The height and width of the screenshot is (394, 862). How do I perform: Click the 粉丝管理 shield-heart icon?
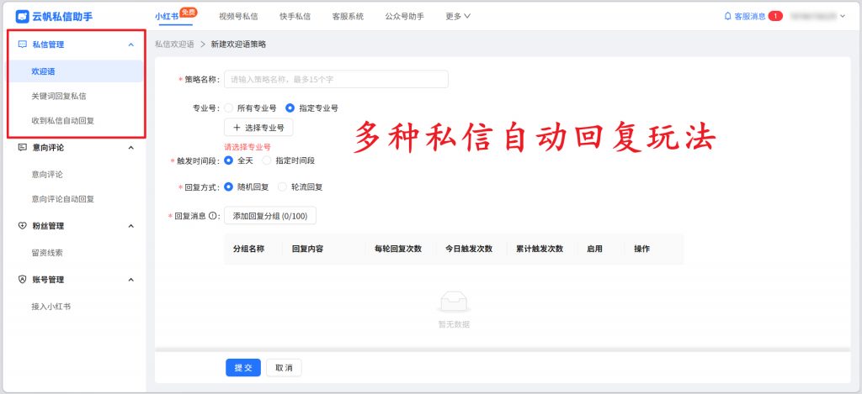22,225
